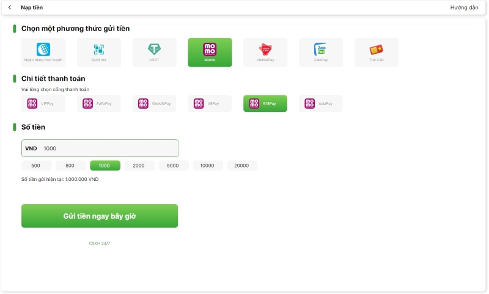This screenshot has height=294, width=489.
Task: Select Momo payment method
Action: tap(210, 53)
